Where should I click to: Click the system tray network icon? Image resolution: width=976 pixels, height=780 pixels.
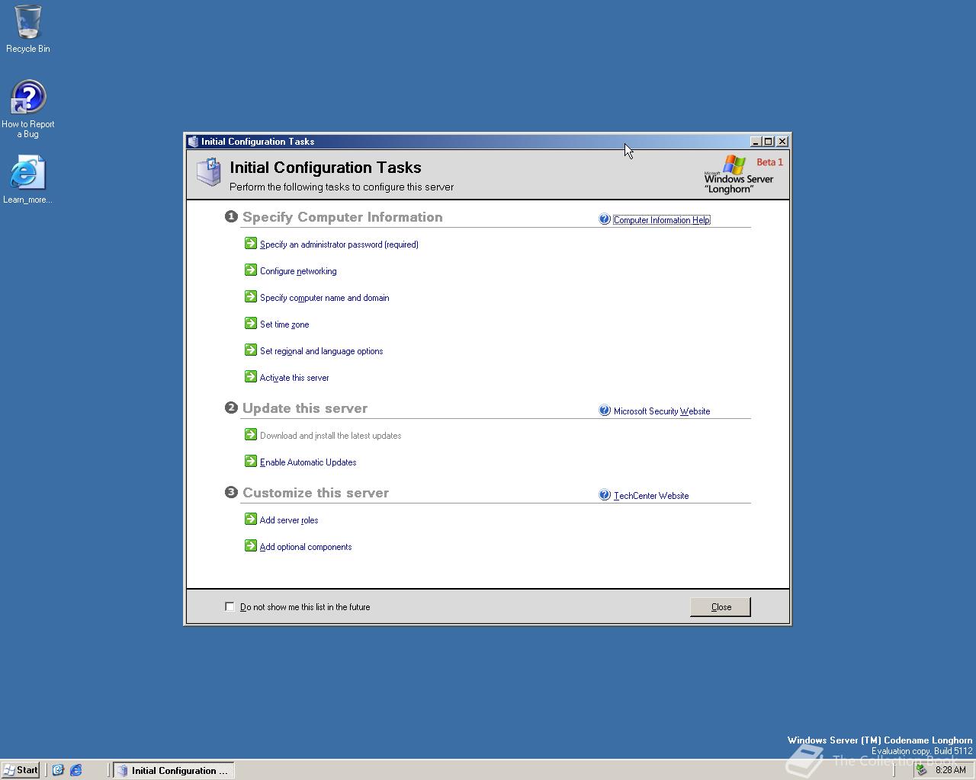pyautogui.click(x=921, y=770)
